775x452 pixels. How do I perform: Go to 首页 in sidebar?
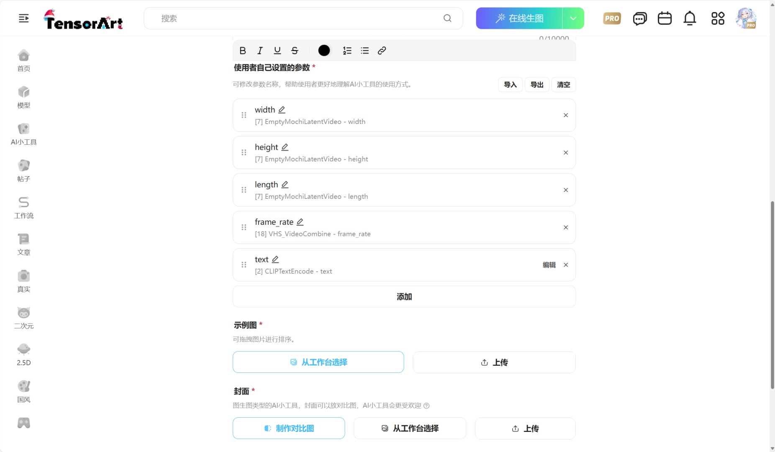pyautogui.click(x=24, y=61)
